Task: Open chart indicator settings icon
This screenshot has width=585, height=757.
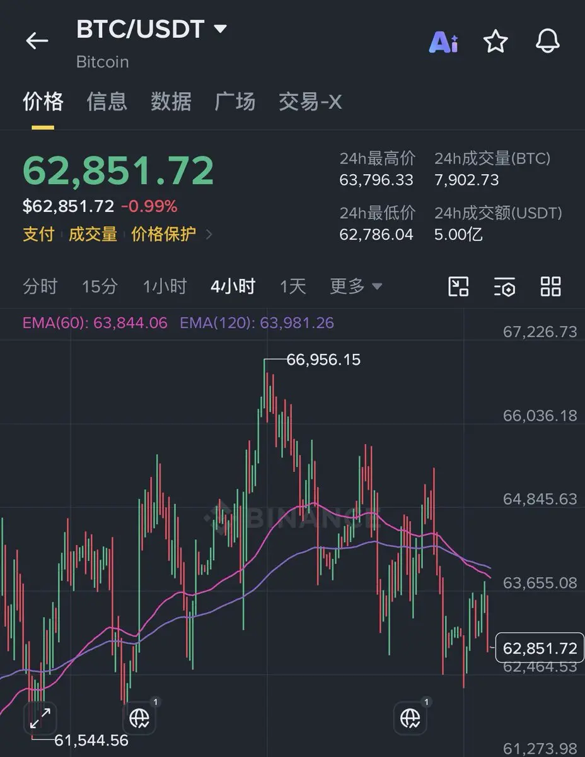Action: pos(504,286)
